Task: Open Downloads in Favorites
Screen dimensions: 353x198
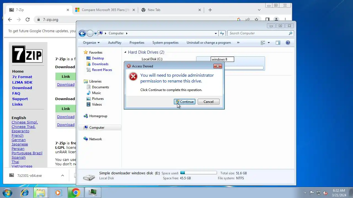Action: pyautogui.click(x=100, y=64)
